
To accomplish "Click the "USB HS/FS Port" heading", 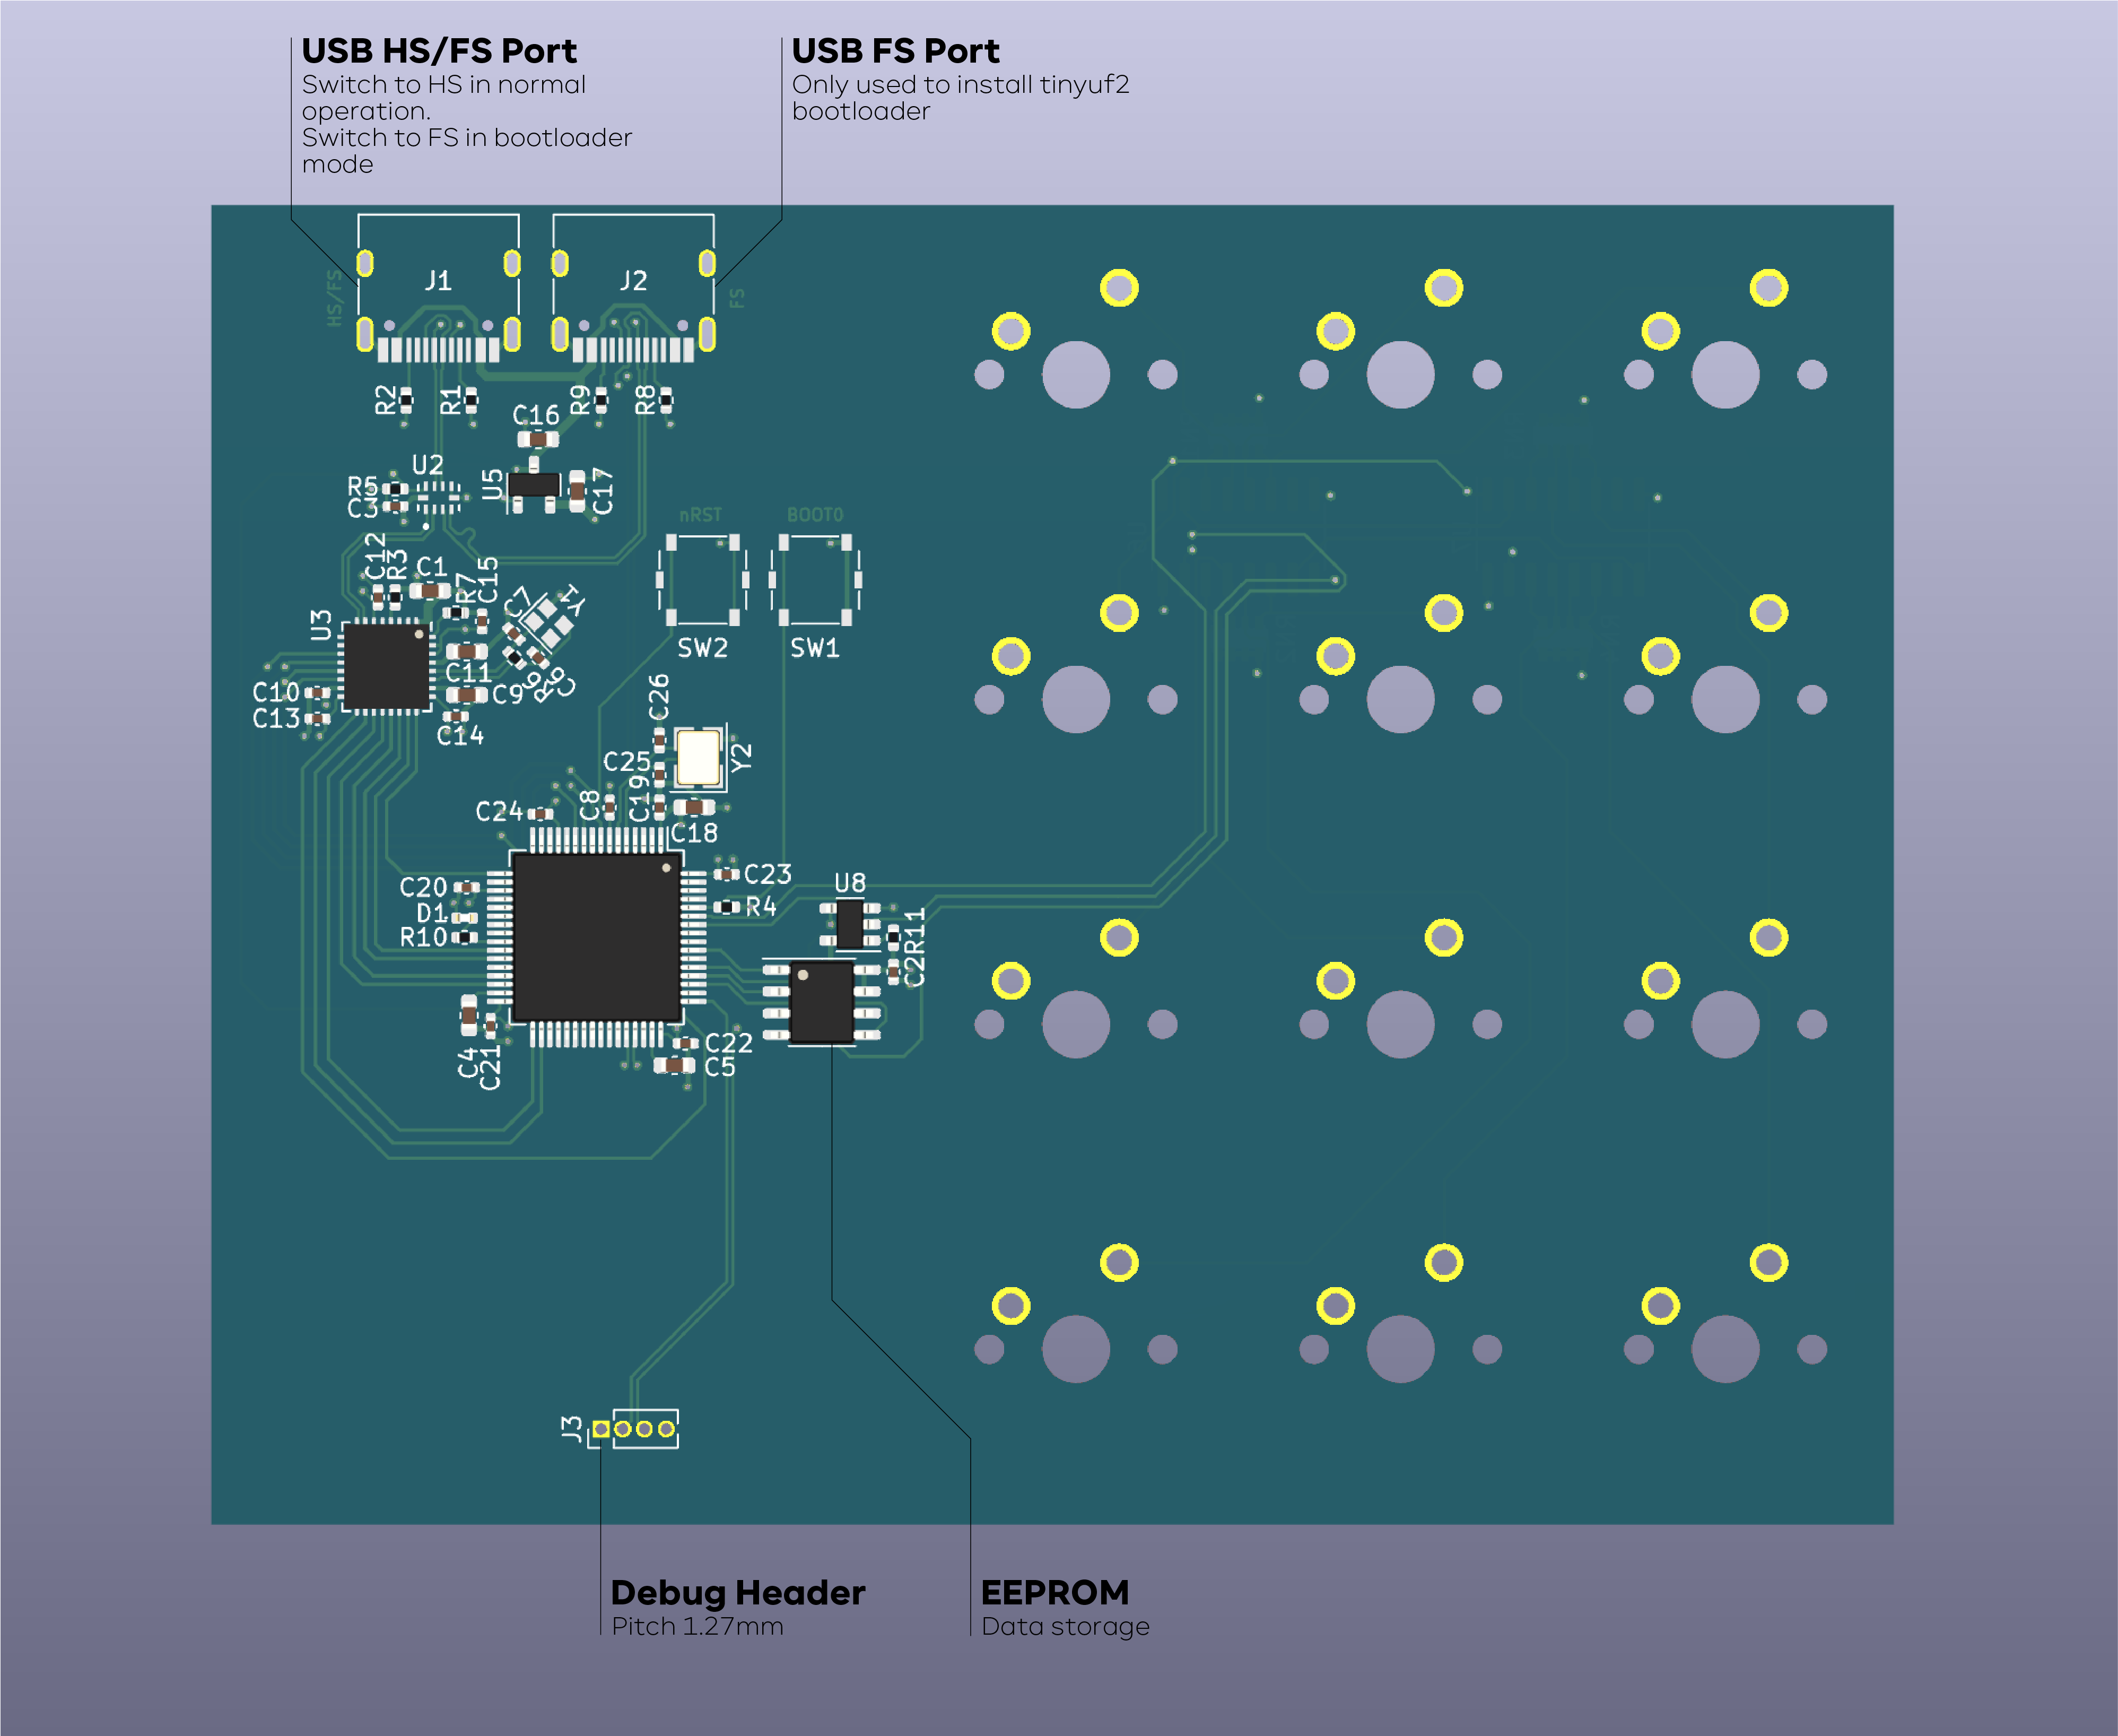I will [x=439, y=51].
